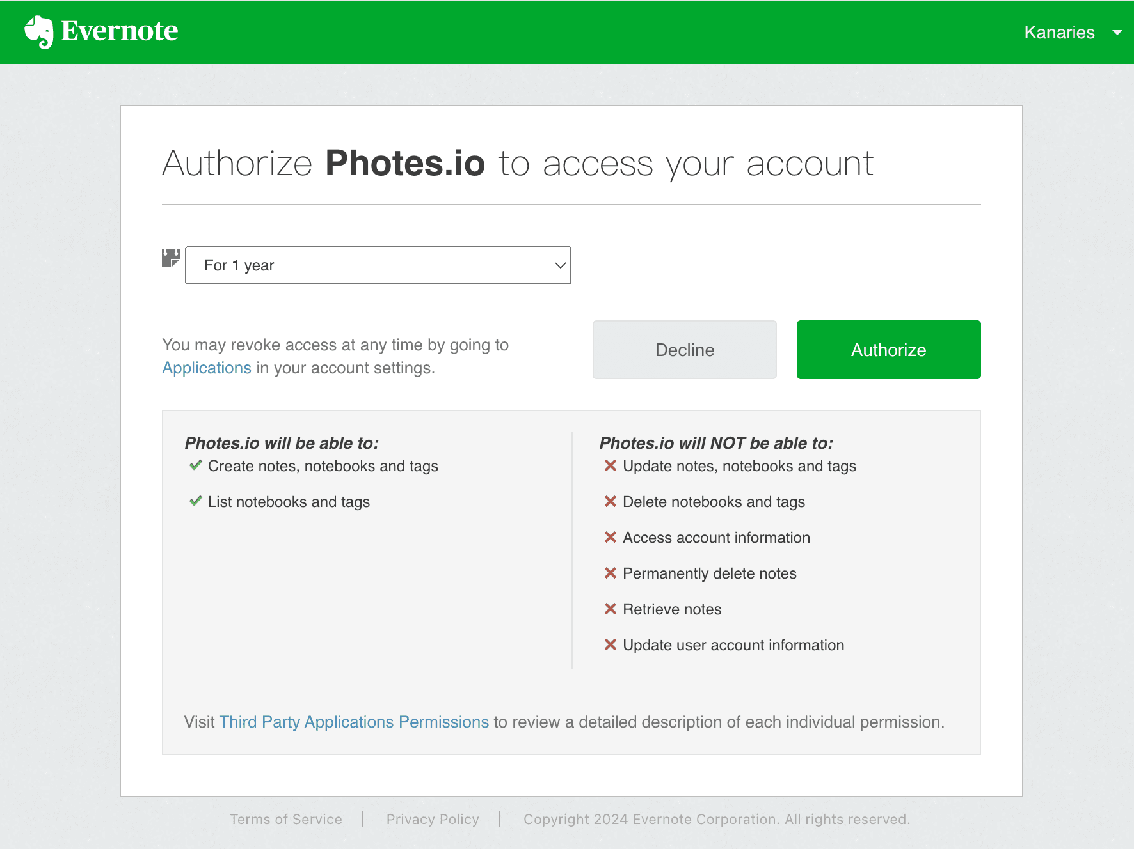Click the Evernote wordmark in the header
The image size is (1134, 849).
pyautogui.click(x=118, y=31)
